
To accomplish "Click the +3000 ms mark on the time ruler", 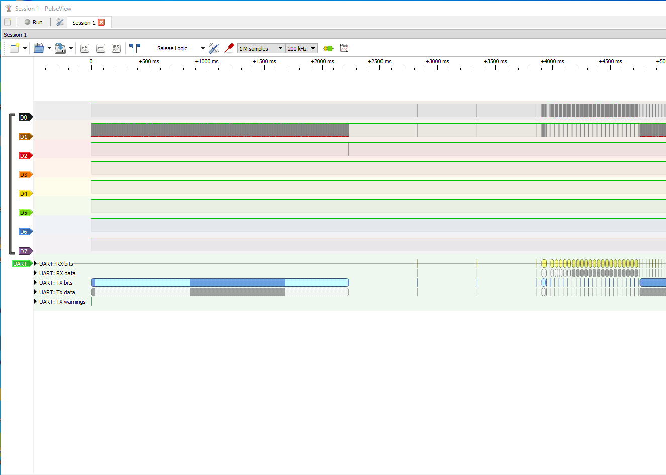I will (437, 62).
